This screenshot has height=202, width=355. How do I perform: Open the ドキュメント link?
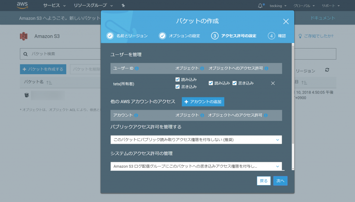[323, 18]
